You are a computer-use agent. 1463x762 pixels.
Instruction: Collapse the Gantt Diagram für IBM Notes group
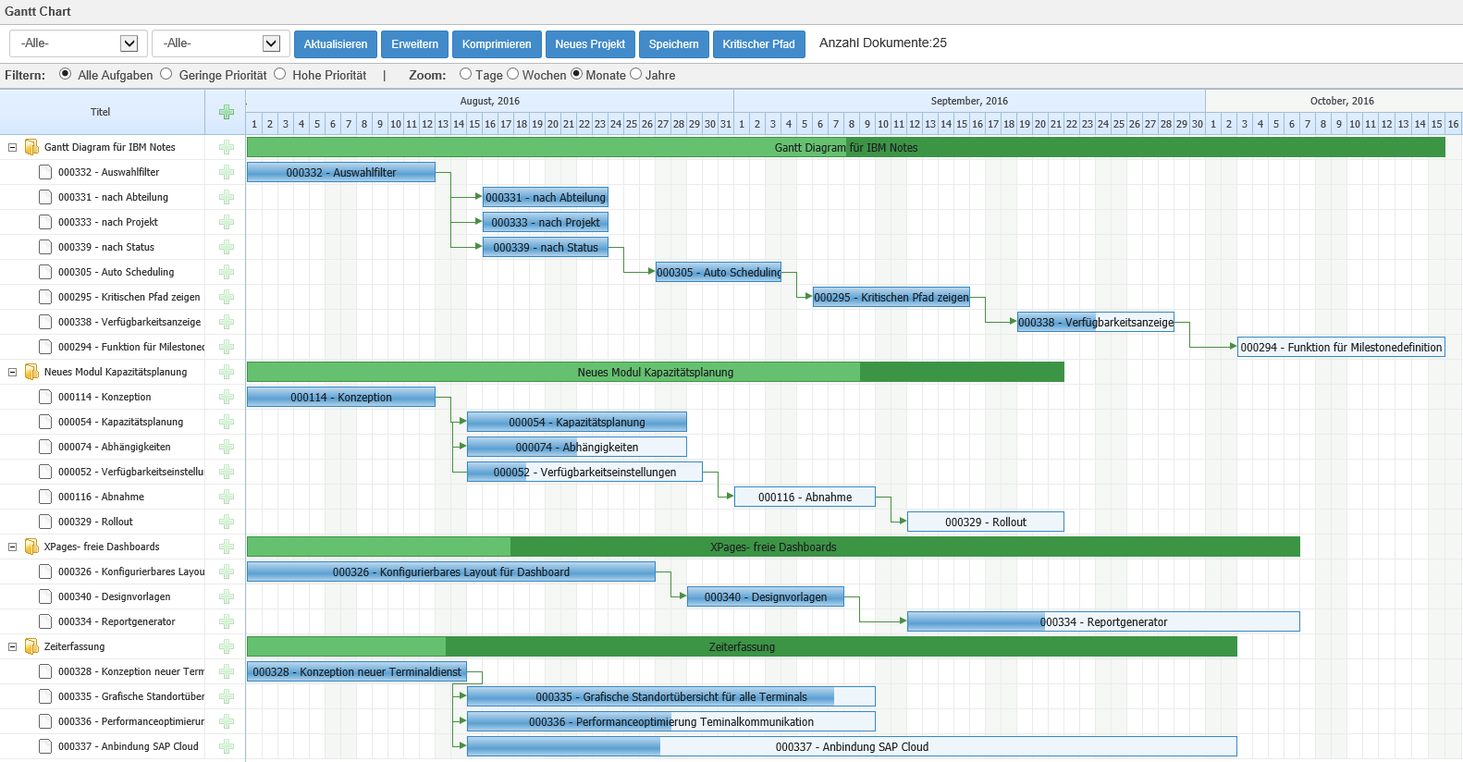[x=13, y=147]
